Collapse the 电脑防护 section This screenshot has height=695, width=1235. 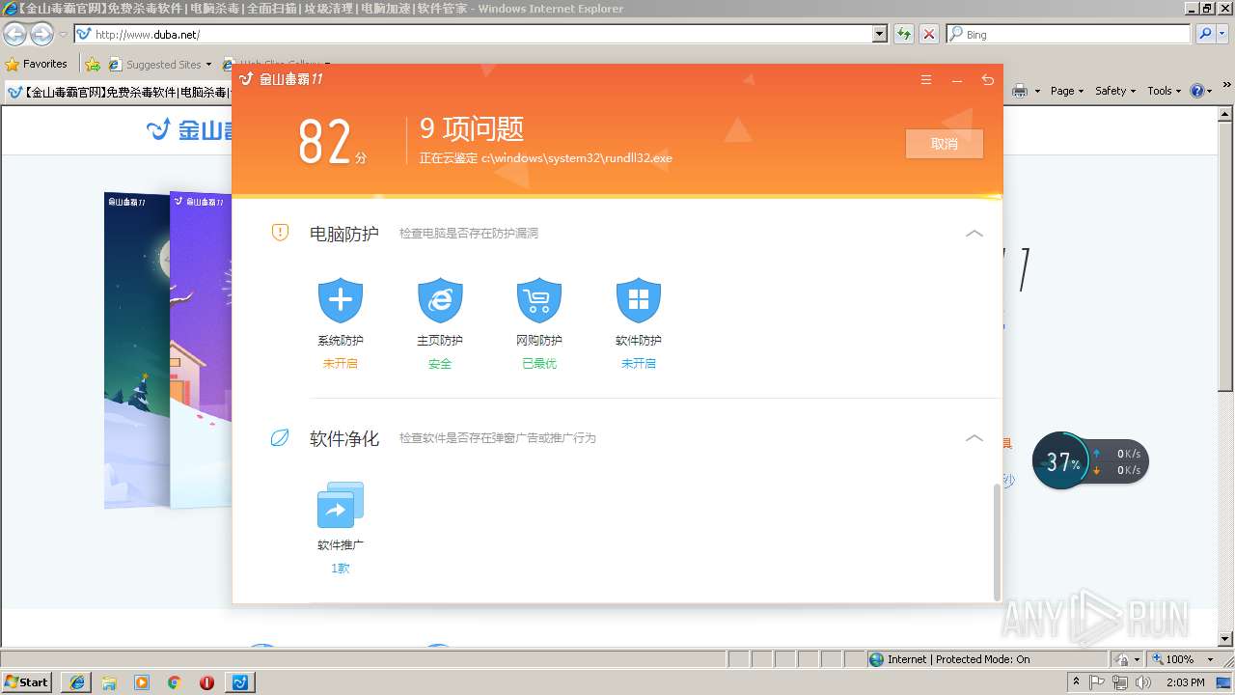tap(974, 234)
